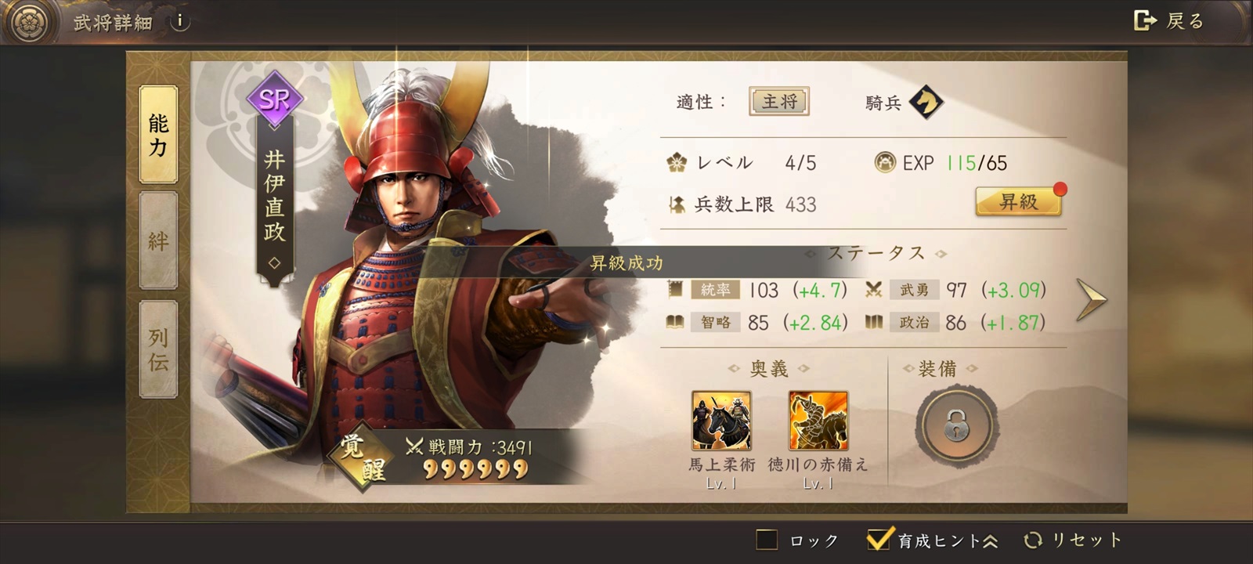Click the リセット reset icon

click(x=1033, y=540)
